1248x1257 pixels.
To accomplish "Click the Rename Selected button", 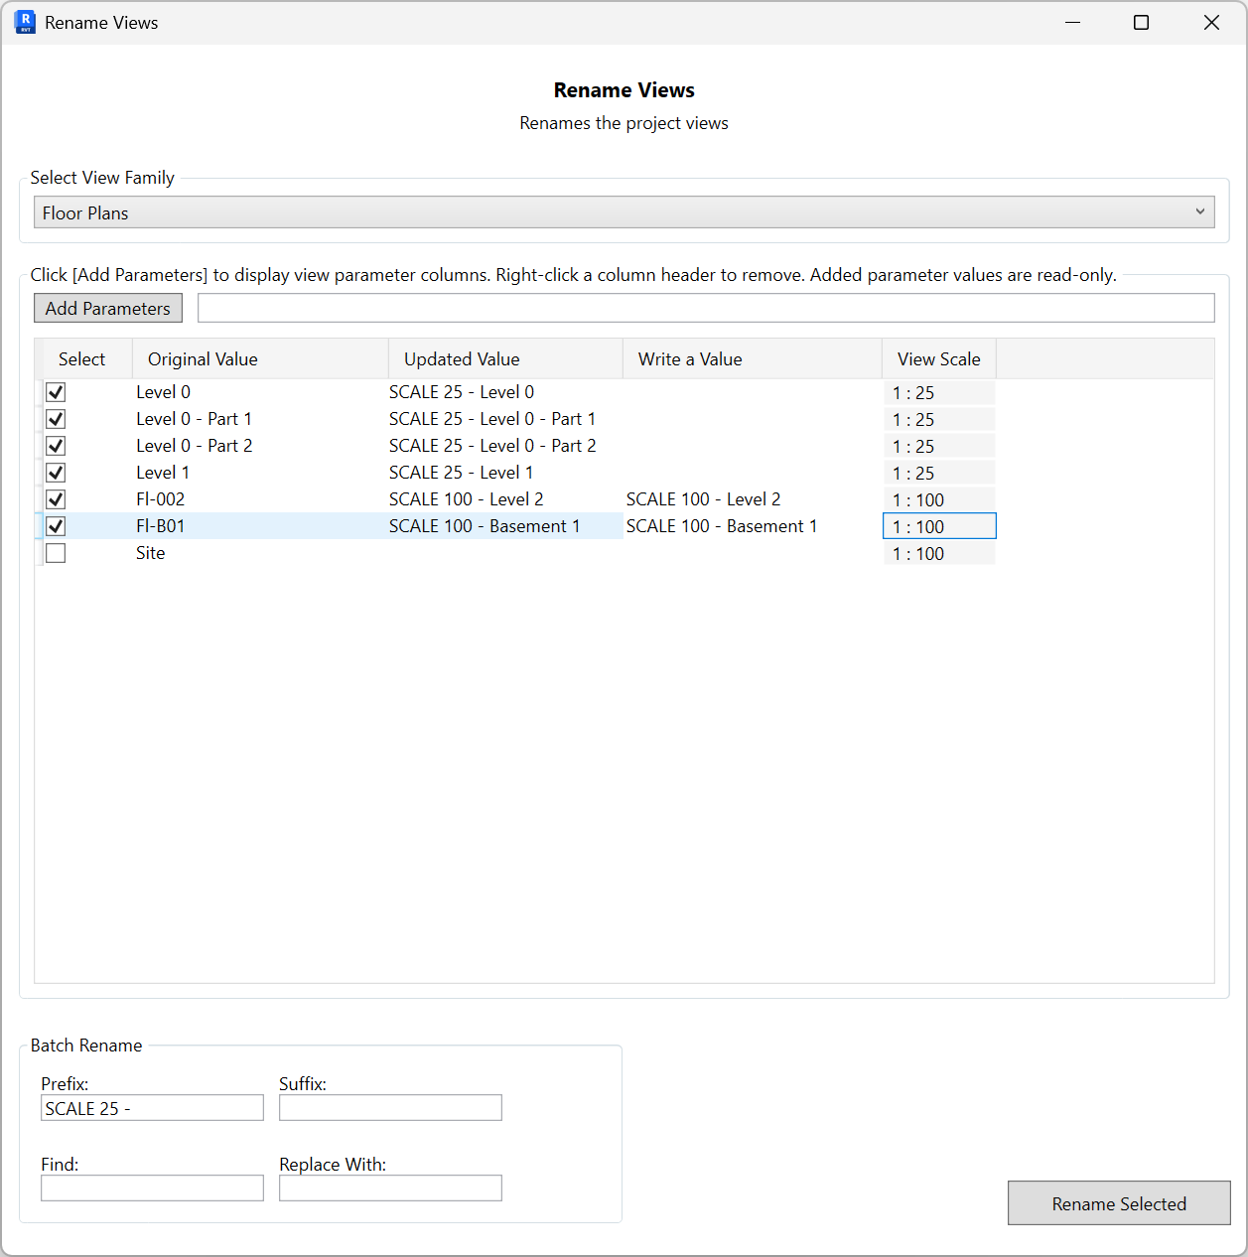I will (1118, 1202).
